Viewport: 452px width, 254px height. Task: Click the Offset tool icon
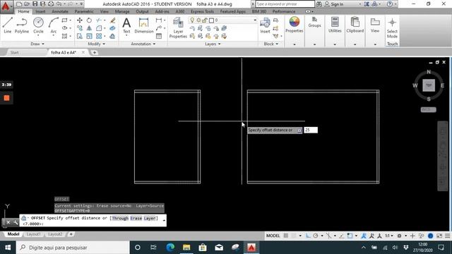(x=113, y=36)
